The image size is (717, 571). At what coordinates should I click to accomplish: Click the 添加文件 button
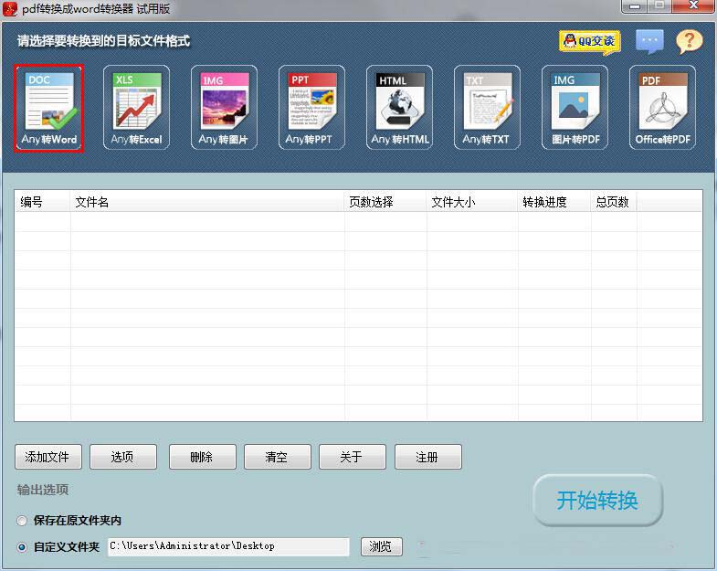coord(48,457)
